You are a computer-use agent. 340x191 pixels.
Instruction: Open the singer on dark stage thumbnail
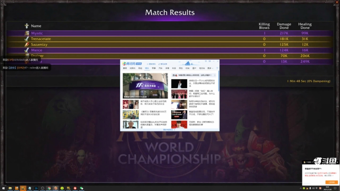179,84
